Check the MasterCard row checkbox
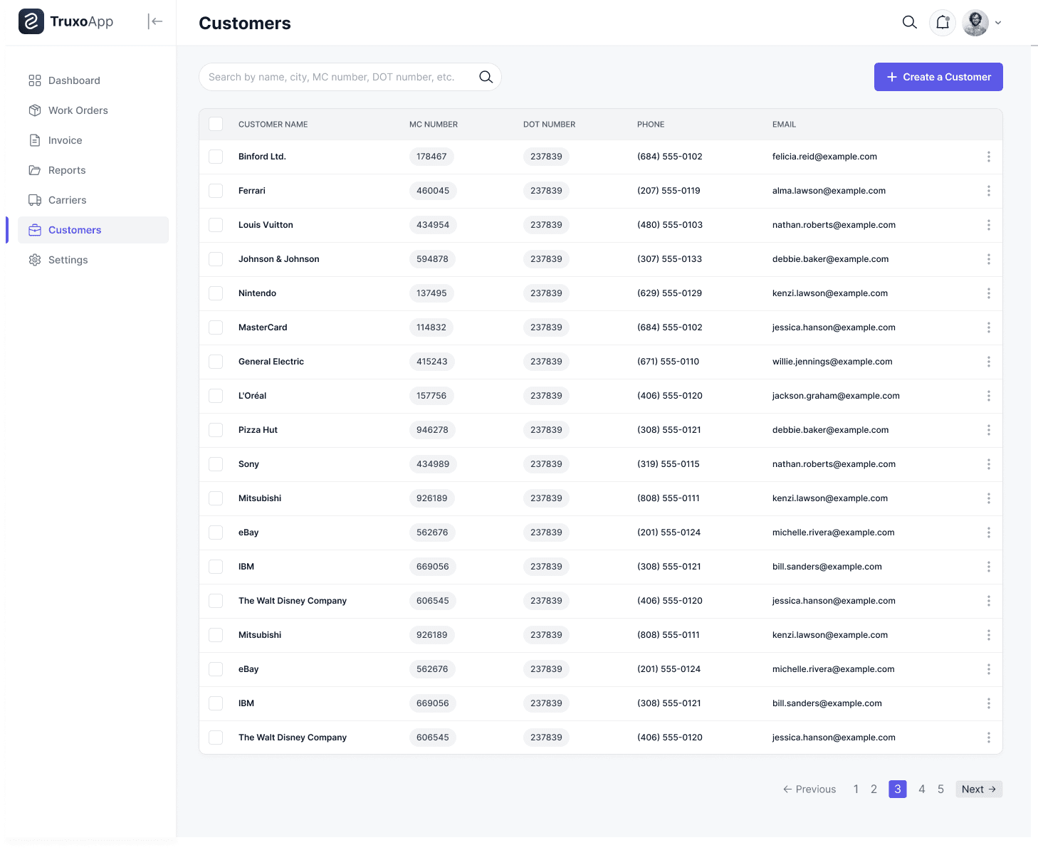This screenshot has height=850, width=1038. click(x=216, y=327)
